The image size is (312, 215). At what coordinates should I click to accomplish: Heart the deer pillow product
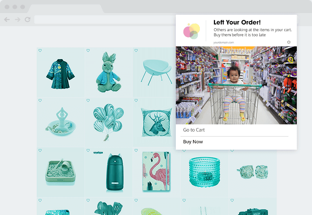pyautogui.click(x=136, y=100)
